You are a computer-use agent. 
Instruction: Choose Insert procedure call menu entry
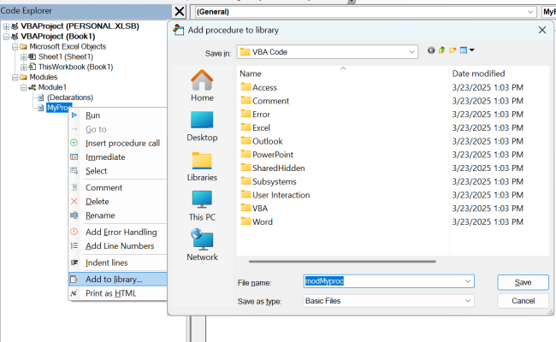117,143
